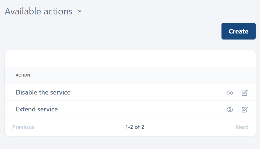The height and width of the screenshot is (149, 260).
Task: Click blank space in Disable the service row
Action: (x=147, y=92)
